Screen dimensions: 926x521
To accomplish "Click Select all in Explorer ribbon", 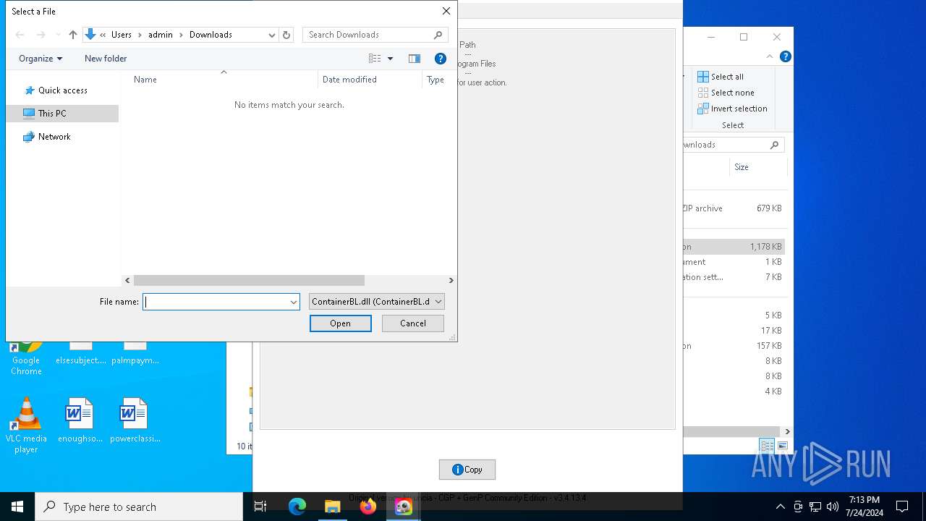I will point(721,77).
